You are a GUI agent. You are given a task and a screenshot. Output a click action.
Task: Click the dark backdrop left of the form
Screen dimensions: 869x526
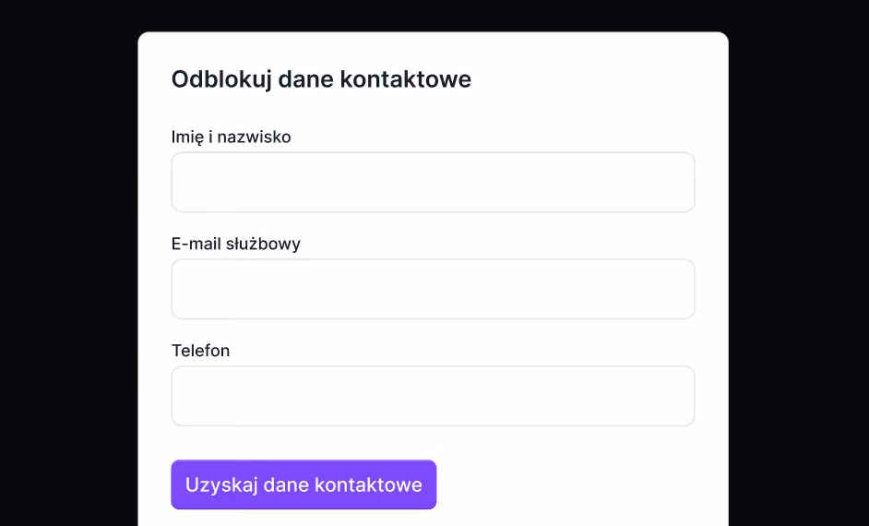click(68, 277)
